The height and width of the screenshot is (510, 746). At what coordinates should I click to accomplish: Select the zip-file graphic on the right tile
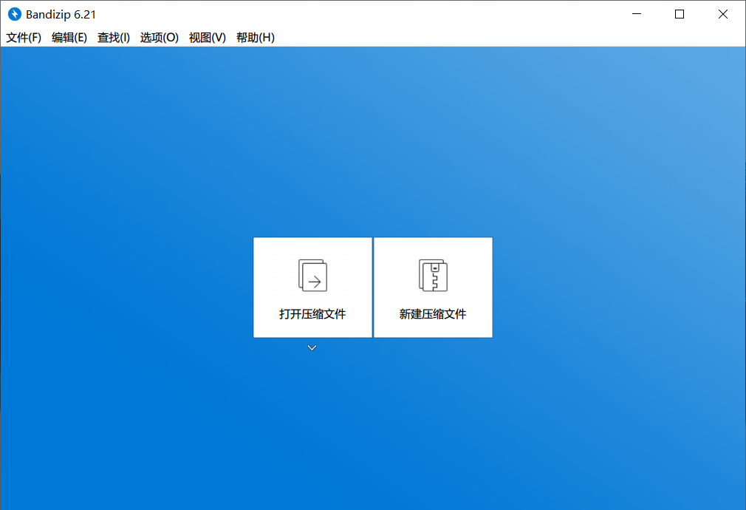pyautogui.click(x=433, y=274)
